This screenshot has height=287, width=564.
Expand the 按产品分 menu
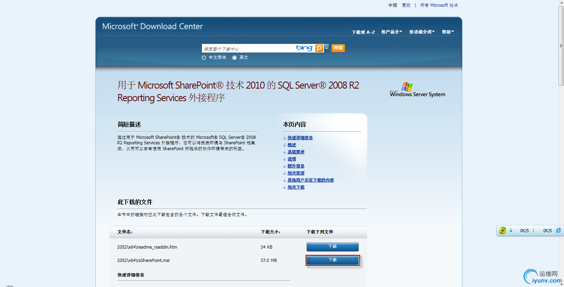click(x=392, y=32)
